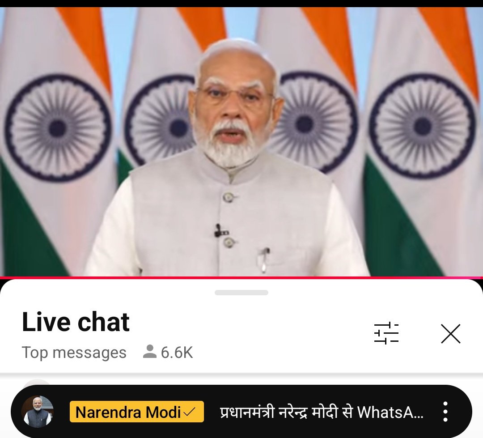Tap verified checkmark beside Narendra Modi
483x438 pixels.
tap(190, 412)
